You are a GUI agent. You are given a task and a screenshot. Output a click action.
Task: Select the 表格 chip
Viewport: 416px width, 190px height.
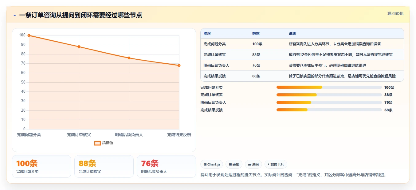pyautogui.click(x=234, y=164)
